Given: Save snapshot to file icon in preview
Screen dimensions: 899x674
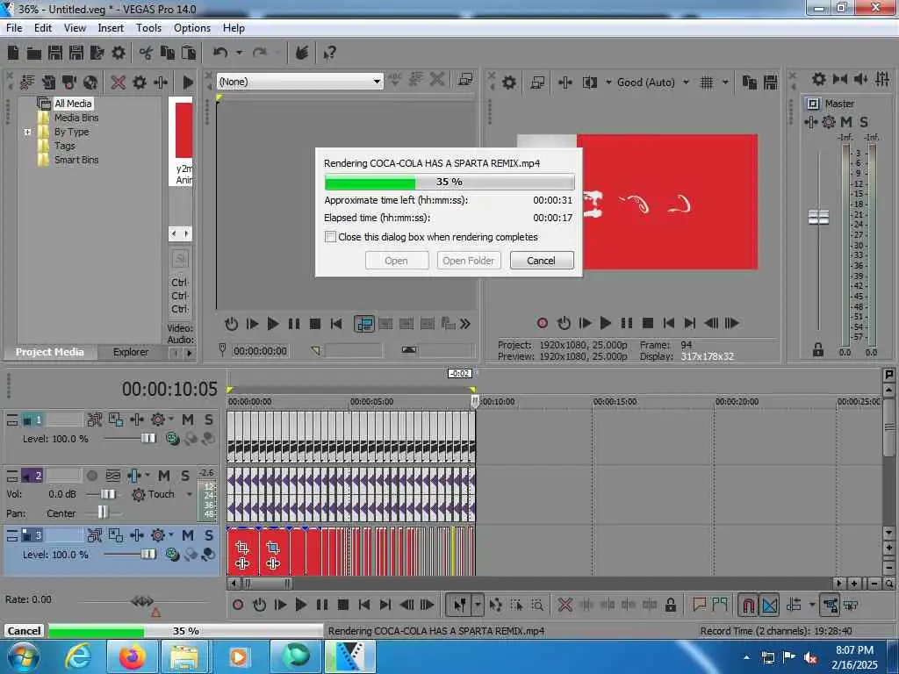Looking at the screenshot, I should (x=770, y=82).
